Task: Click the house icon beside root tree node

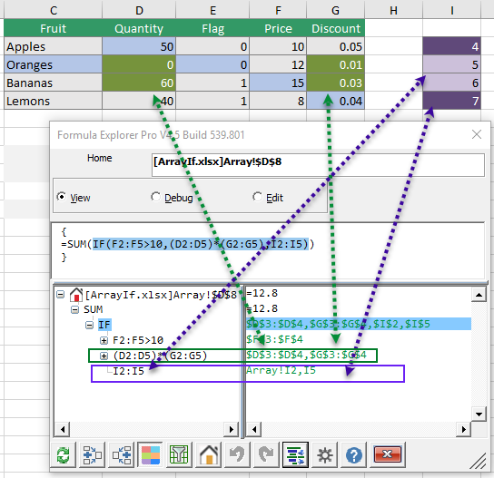Action: coord(76,295)
